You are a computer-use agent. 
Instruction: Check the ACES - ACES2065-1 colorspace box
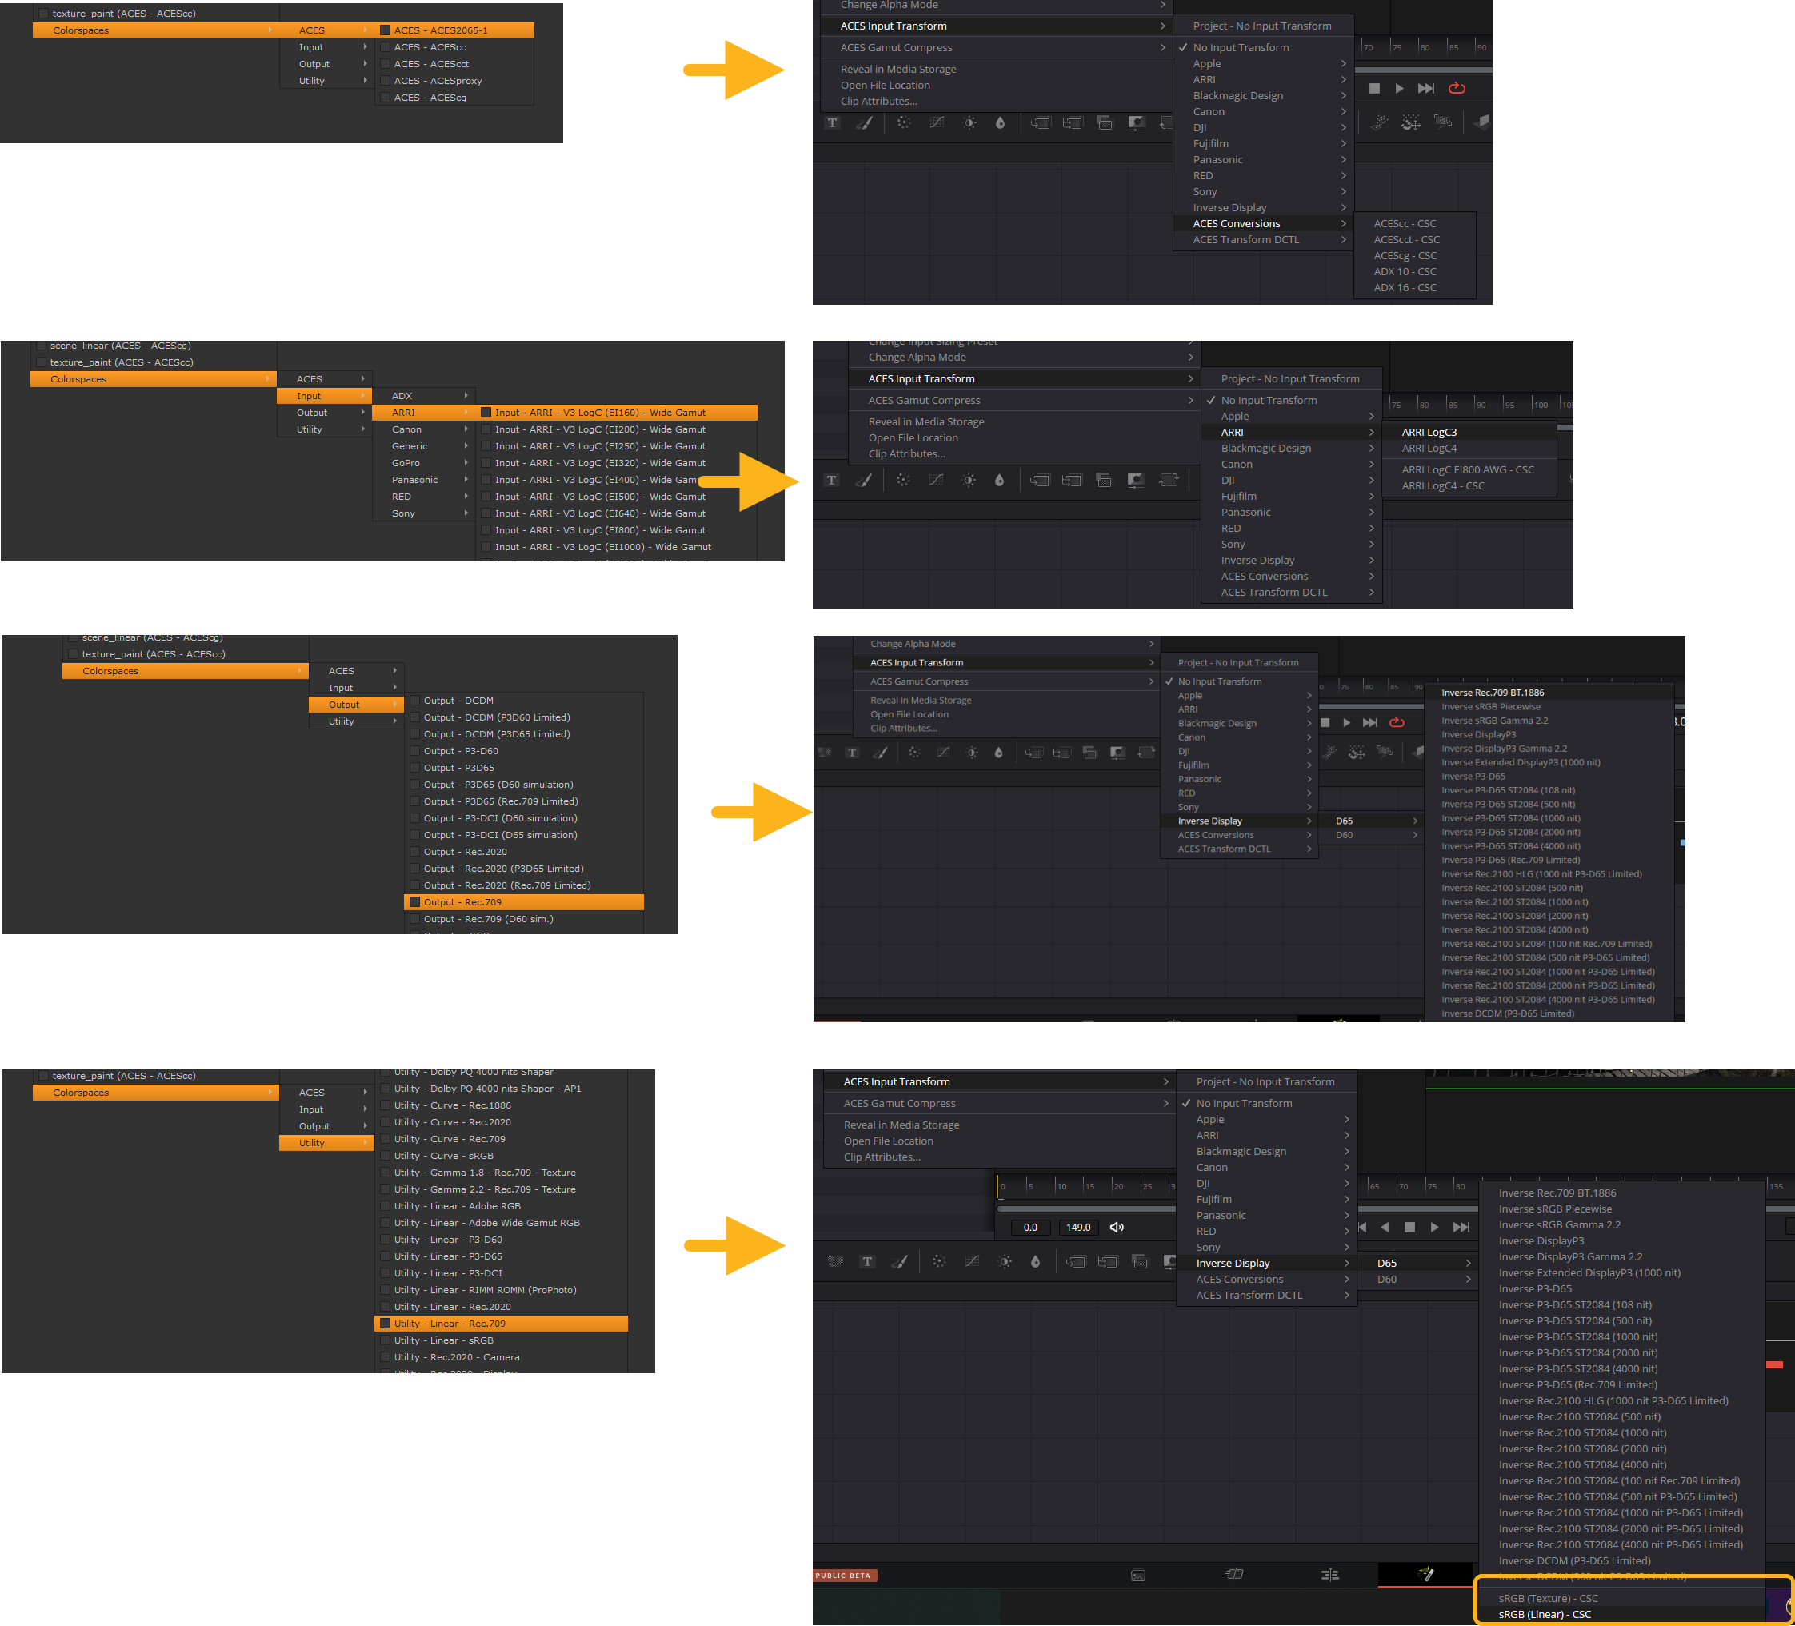point(386,30)
